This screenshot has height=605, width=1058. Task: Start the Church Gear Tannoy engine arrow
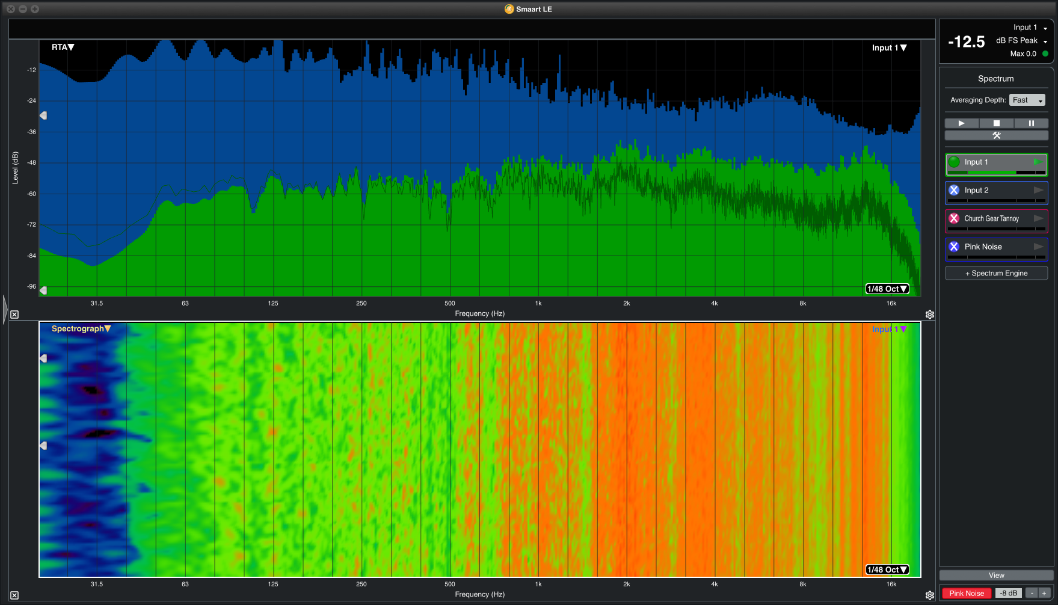click(1038, 218)
